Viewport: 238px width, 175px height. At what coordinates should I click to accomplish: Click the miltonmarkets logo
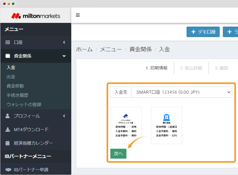pyautogui.click(x=36, y=16)
